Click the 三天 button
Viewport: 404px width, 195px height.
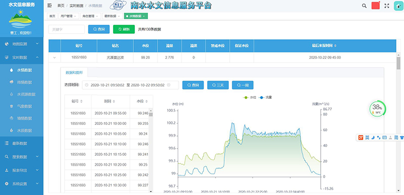(x=218, y=85)
